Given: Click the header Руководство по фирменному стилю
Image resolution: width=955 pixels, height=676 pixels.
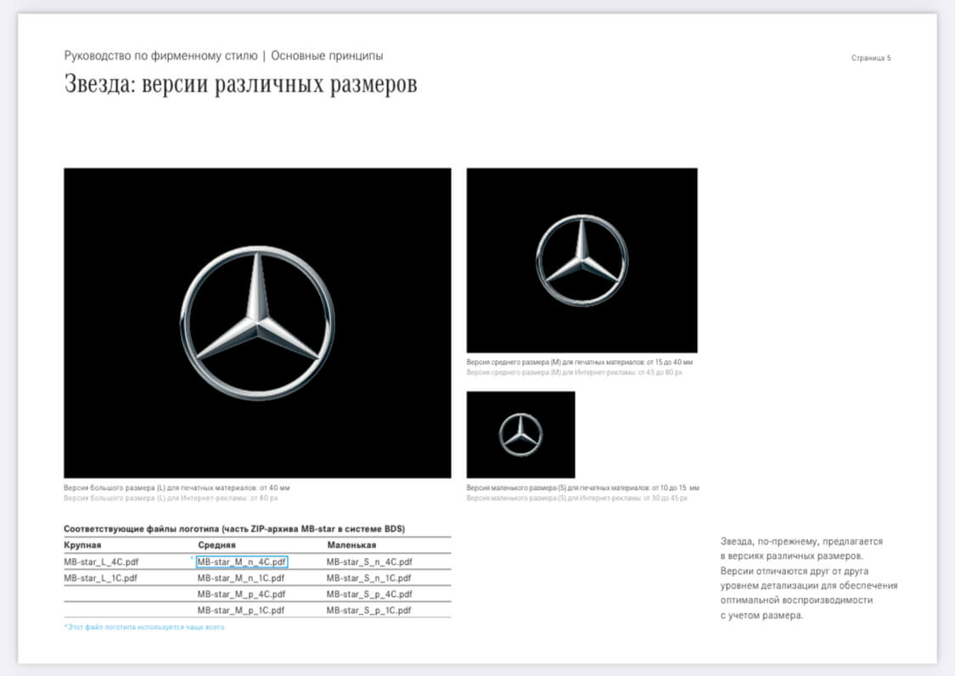Looking at the screenshot, I should click(160, 55).
